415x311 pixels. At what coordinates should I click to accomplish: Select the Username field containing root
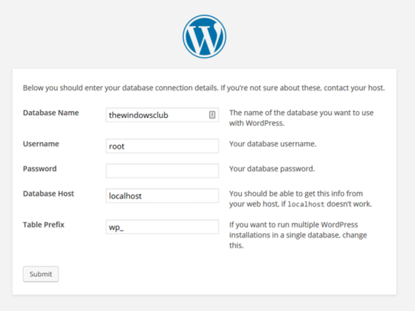point(162,146)
